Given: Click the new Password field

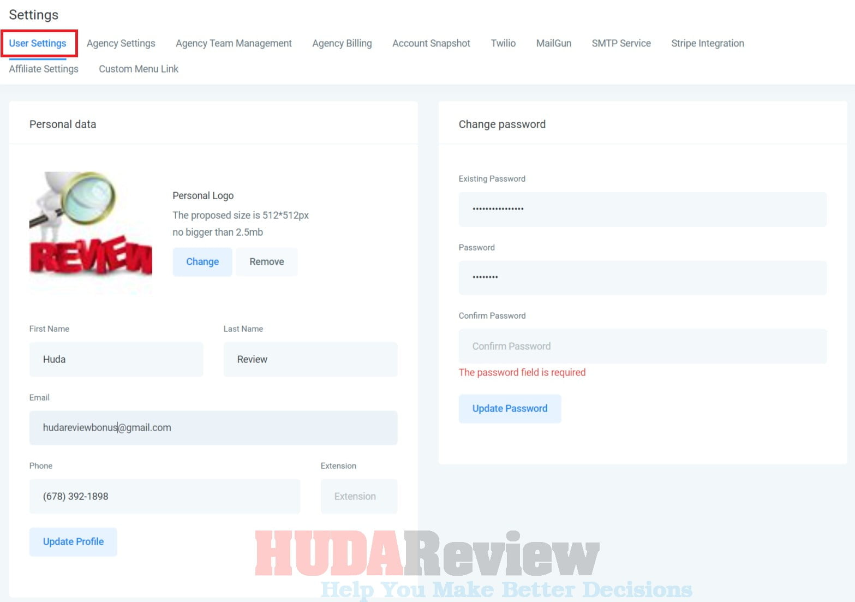Looking at the screenshot, I should click(x=643, y=277).
